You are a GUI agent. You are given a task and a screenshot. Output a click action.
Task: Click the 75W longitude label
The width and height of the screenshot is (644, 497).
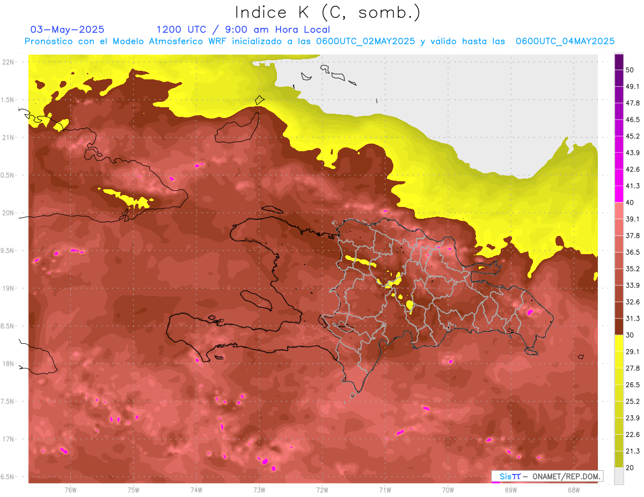point(134,489)
